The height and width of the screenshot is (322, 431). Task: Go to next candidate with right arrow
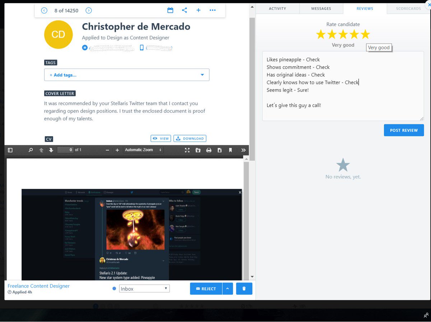click(x=89, y=10)
